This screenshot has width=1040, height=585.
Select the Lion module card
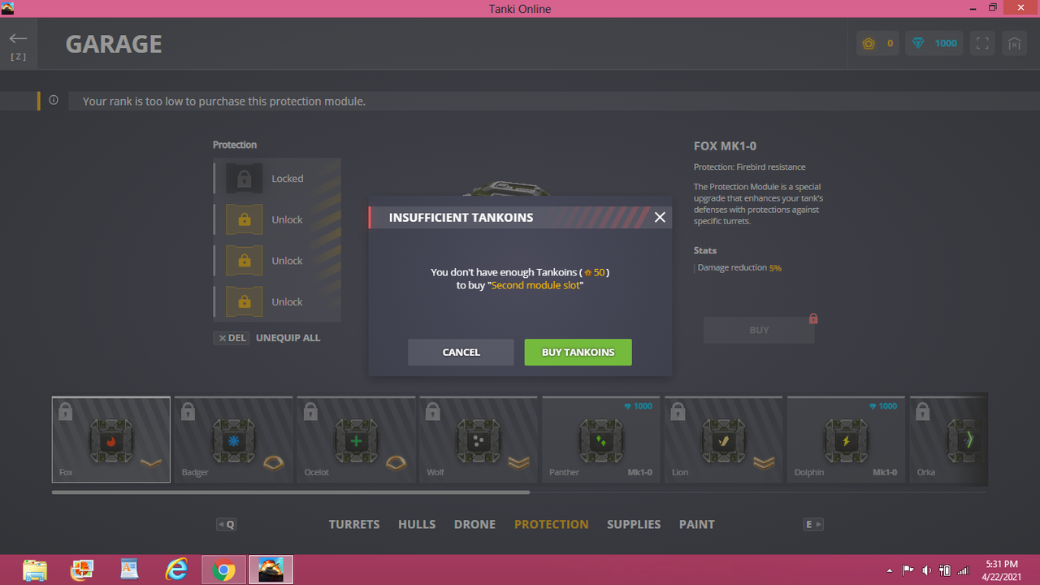pyautogui.click(x=725, y=440)
